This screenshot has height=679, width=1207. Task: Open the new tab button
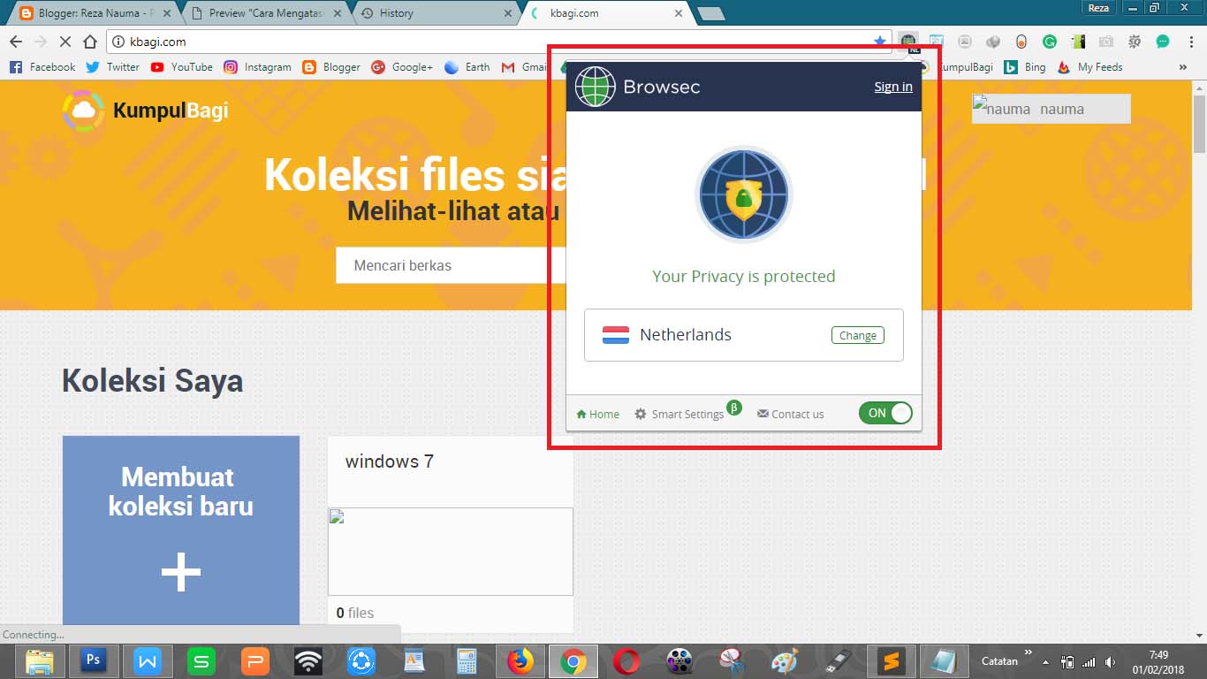710,13
